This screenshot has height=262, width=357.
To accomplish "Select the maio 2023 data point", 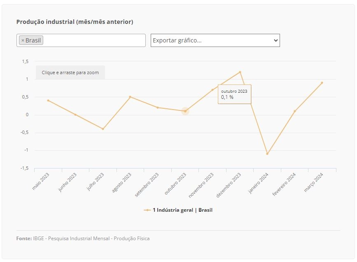I will 48,101.
